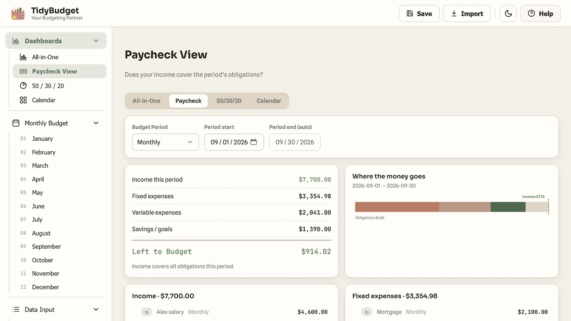Open the Calendar tab
The image size is (571, 321).
point(269,101)
